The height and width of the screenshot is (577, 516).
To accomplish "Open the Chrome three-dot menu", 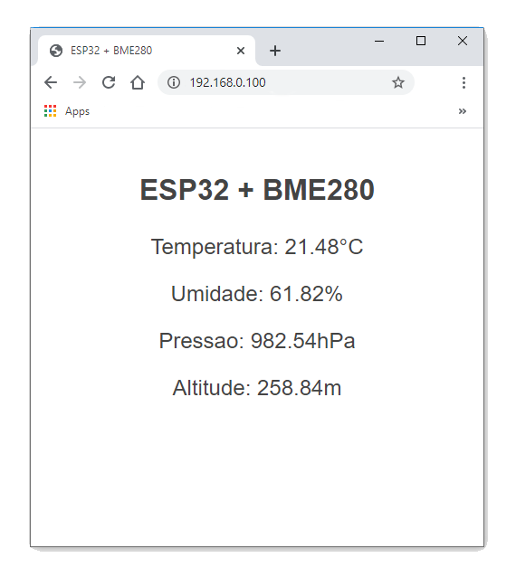I will pyautogui.click(x=463, y=82).
